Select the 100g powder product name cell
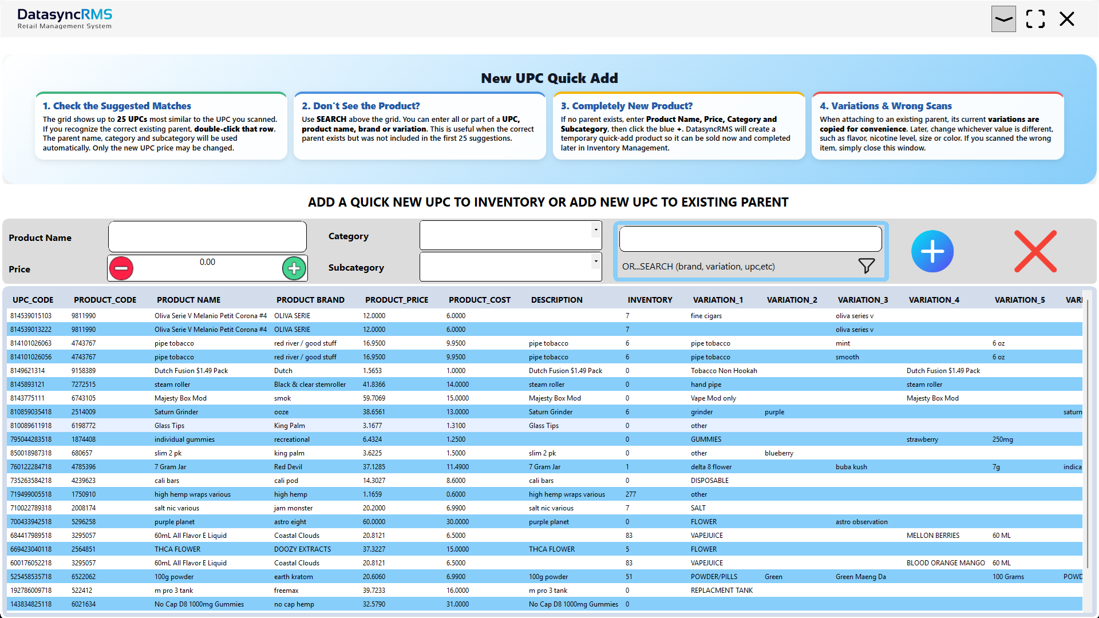This screenshot has width=1099, height=618. click(174, 577)
